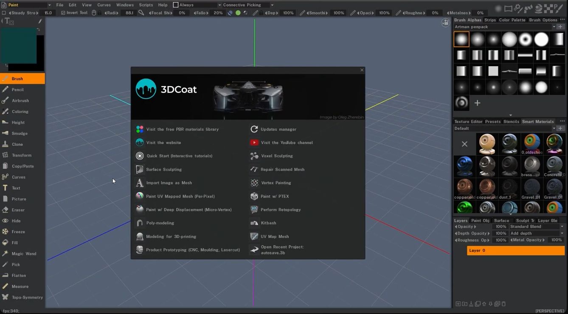
Task: Select the Eraser tool
Action: (22, 210)
